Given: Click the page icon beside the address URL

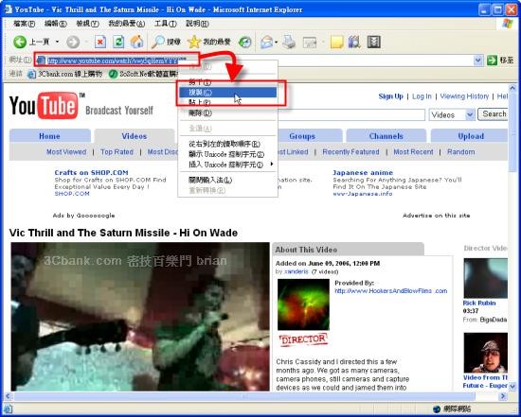Looking at the screenshot, I should 41,61.
